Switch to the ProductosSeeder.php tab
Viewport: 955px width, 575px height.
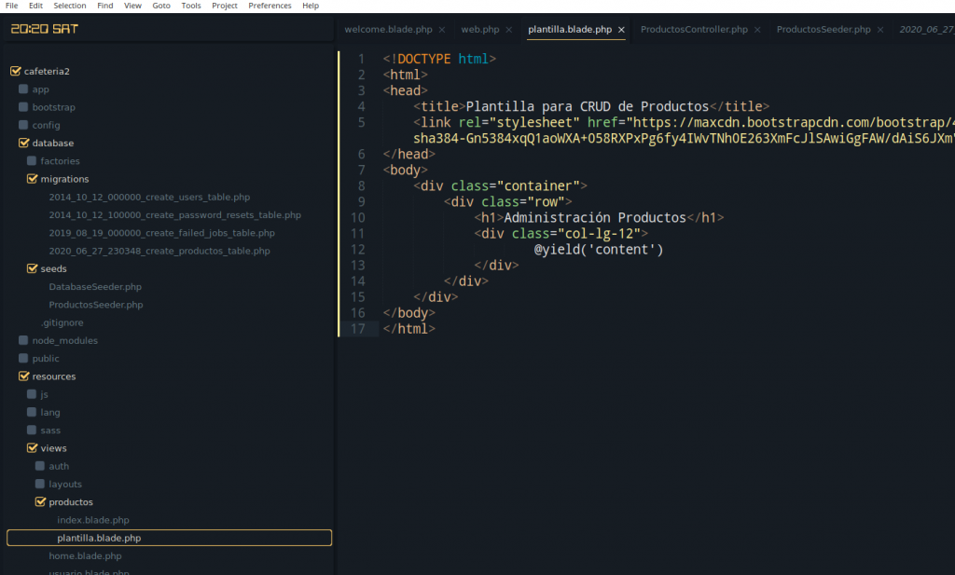(823, 30)
